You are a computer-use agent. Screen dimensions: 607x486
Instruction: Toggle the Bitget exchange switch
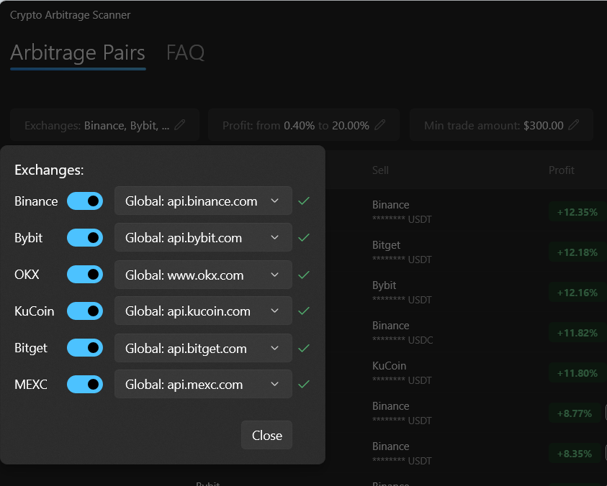point(85,348)
